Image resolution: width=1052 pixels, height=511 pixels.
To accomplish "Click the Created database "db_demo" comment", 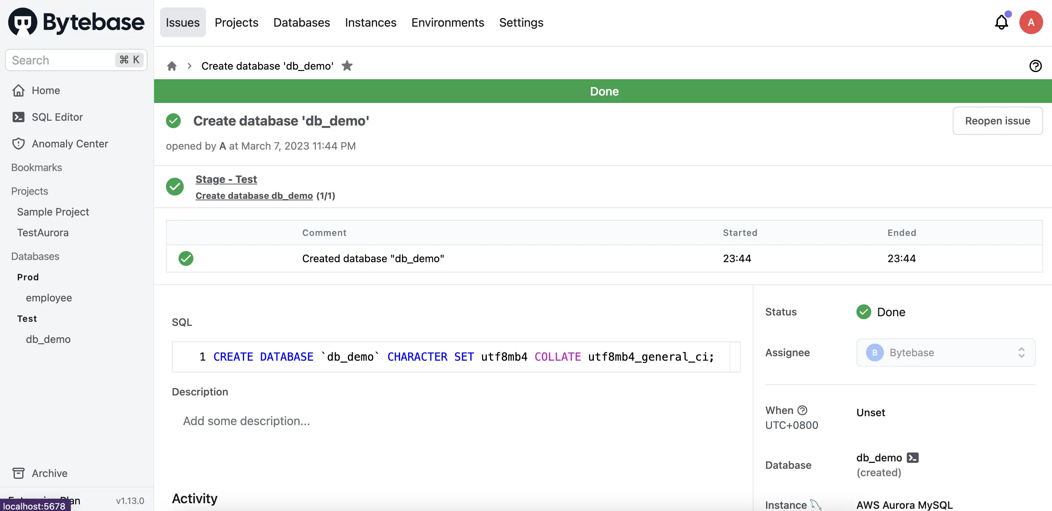I will (x=373, y=258).
